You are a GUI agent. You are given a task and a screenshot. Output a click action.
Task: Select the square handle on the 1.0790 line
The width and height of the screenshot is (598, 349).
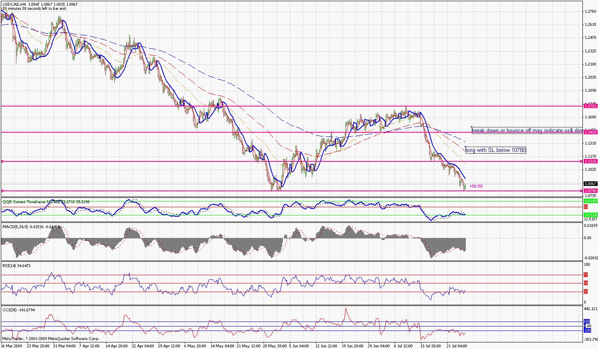click(2, 191)
